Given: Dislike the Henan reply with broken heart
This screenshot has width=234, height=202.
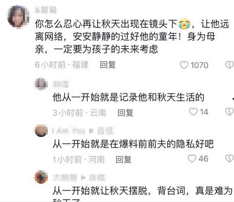Looking at the screenshot, I should pos(229,158).
